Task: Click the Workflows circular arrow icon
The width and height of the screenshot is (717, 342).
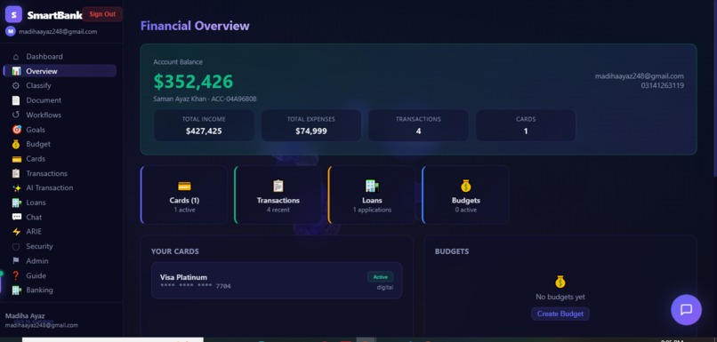Action: (17, 115)
